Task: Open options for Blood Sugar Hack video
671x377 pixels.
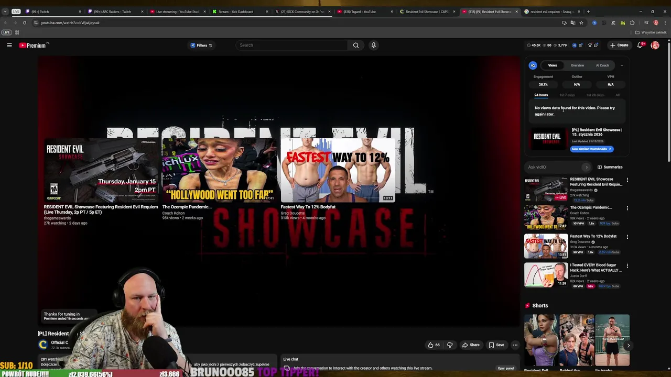Action: pos(627,266)
